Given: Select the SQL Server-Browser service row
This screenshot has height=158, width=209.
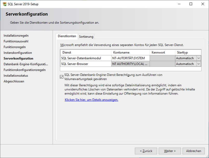Looking at the screenshot, I should (86, 64).
